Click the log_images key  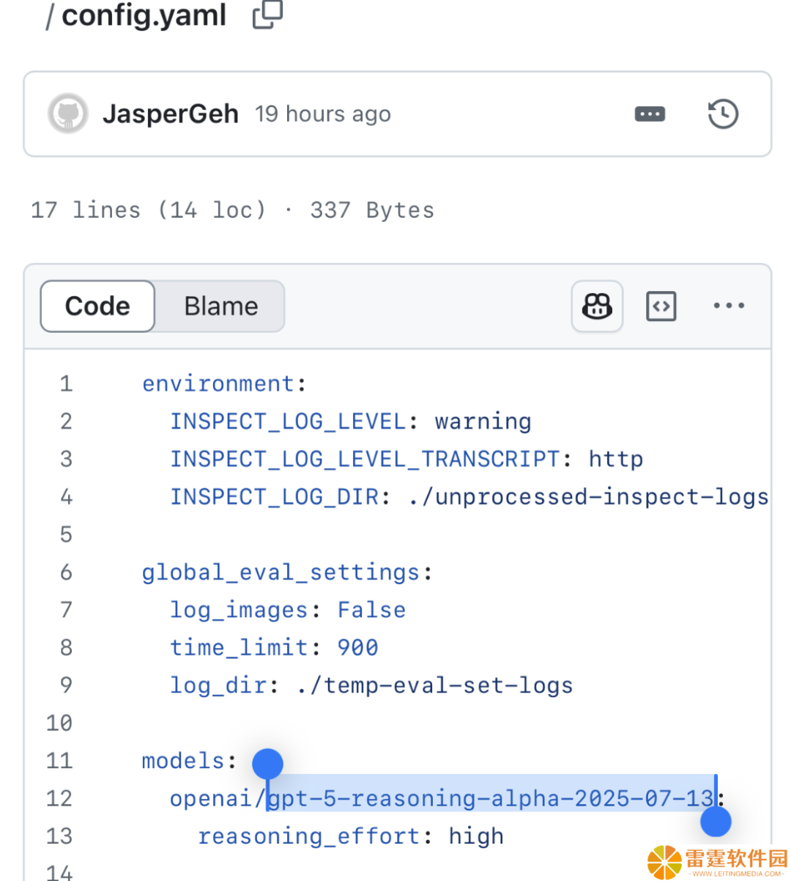click(x=239, y=610)
